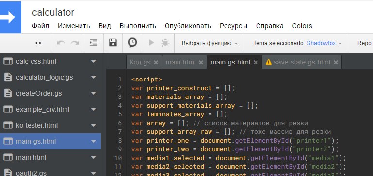Click line number 6 in the gutter
The image size is (373, 176).
click(x=120, y=123)
